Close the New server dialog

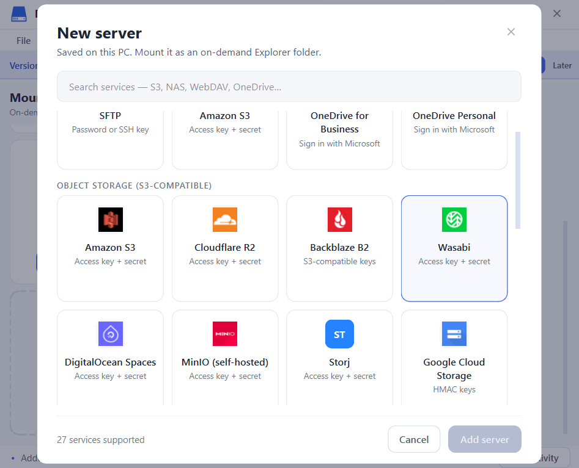point(511,32)
